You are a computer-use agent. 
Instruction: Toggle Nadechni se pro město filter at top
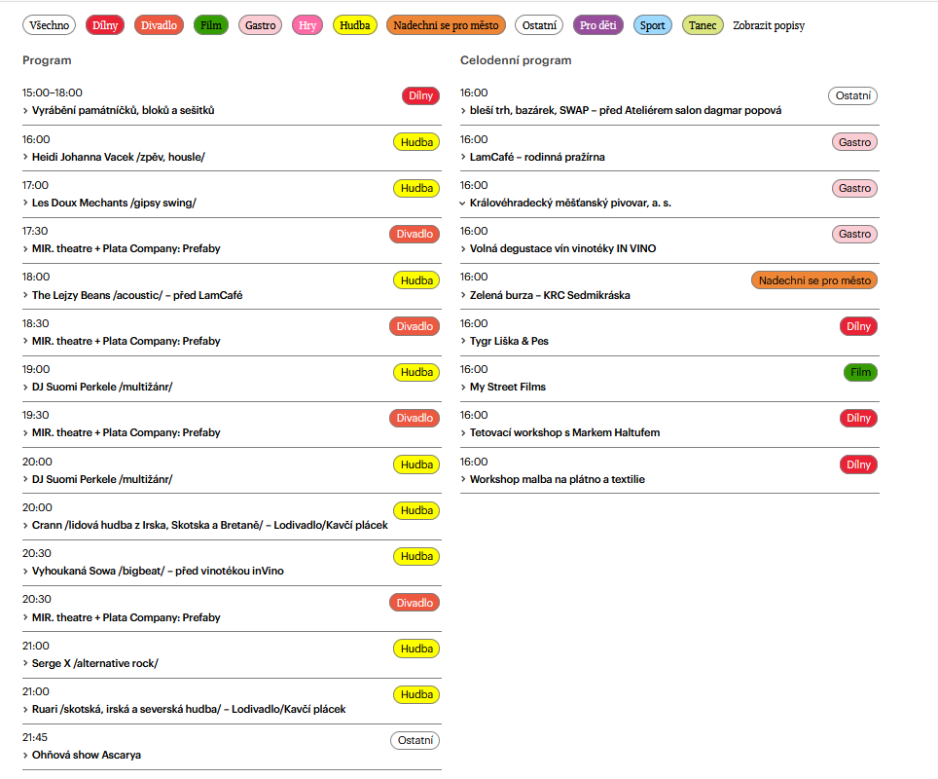[447, 25]
